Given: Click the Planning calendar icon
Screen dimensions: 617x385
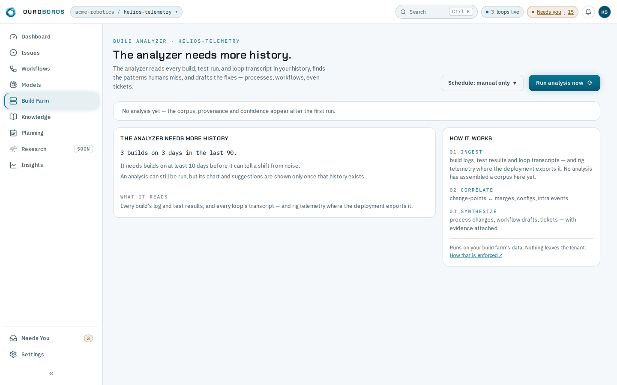Looking at the screenshot, I should [13, 133].
